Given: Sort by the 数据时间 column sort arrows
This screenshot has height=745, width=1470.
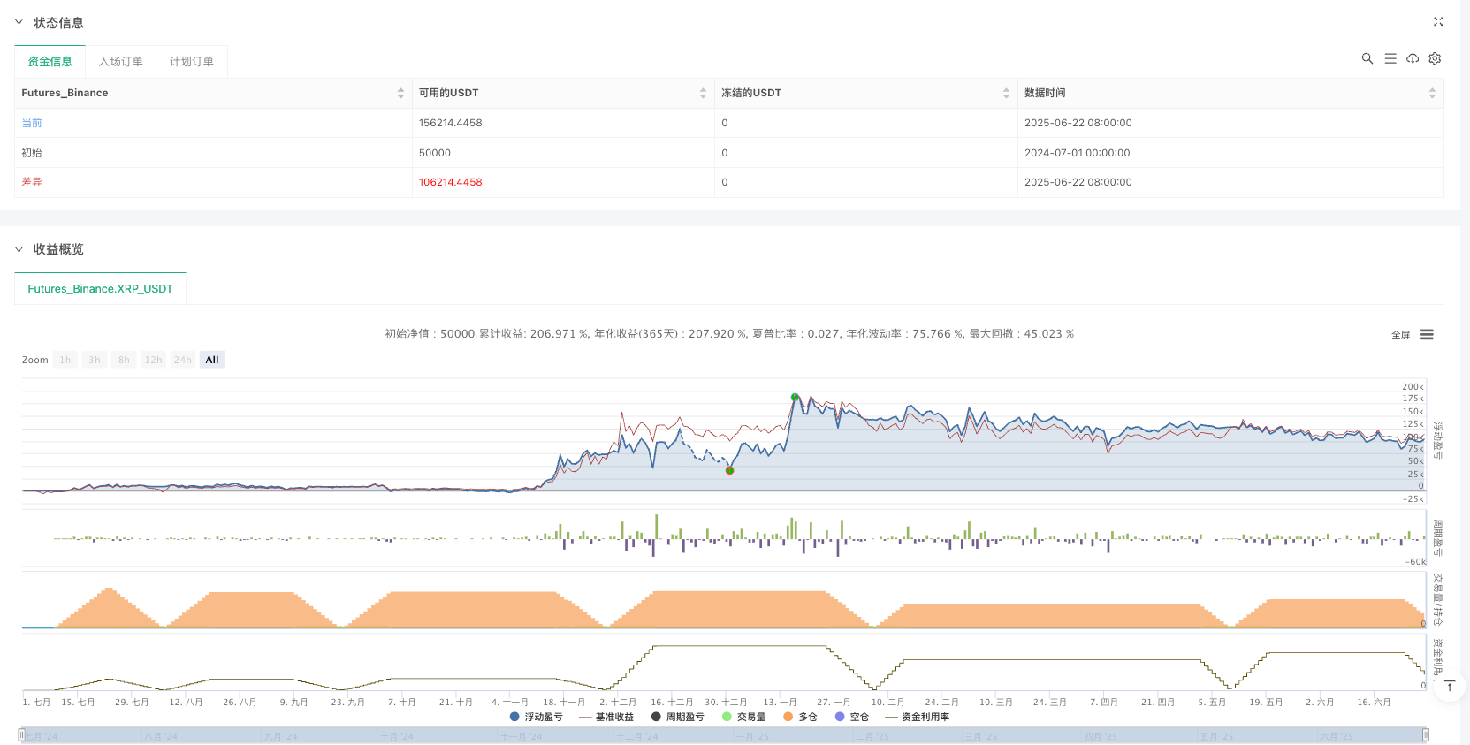Looking at the screenshot, I should [x=1432, y=93].
